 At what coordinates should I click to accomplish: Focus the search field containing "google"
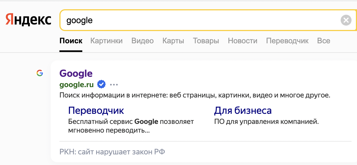click(x=191, y=20)
